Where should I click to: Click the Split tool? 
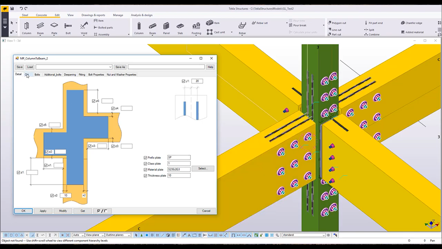click(x=369, y=30)
